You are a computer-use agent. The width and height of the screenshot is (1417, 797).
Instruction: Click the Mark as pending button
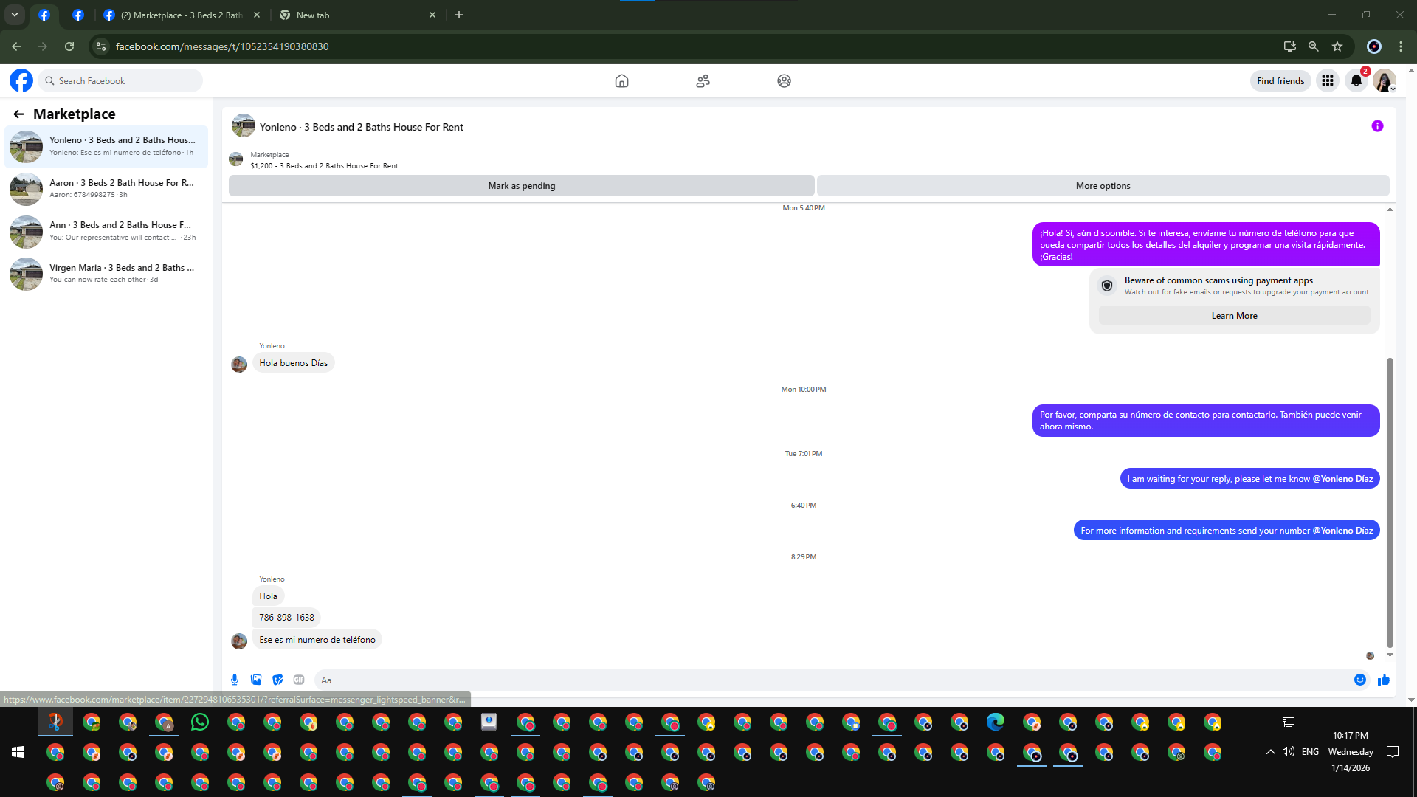[x=521, y=186]
